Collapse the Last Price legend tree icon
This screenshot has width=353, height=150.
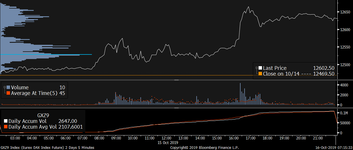coord(257,68)
